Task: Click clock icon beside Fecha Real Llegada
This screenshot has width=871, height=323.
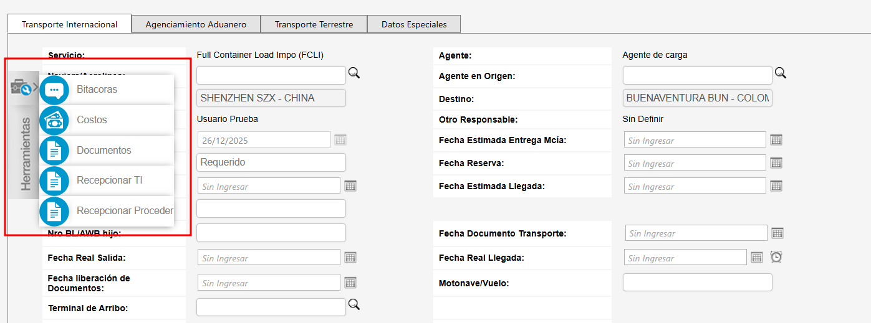Action: coord(776,257)
